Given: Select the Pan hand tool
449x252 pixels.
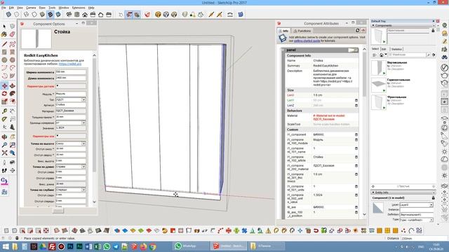Looking at the screenshot, I should (x=13, y=137).
